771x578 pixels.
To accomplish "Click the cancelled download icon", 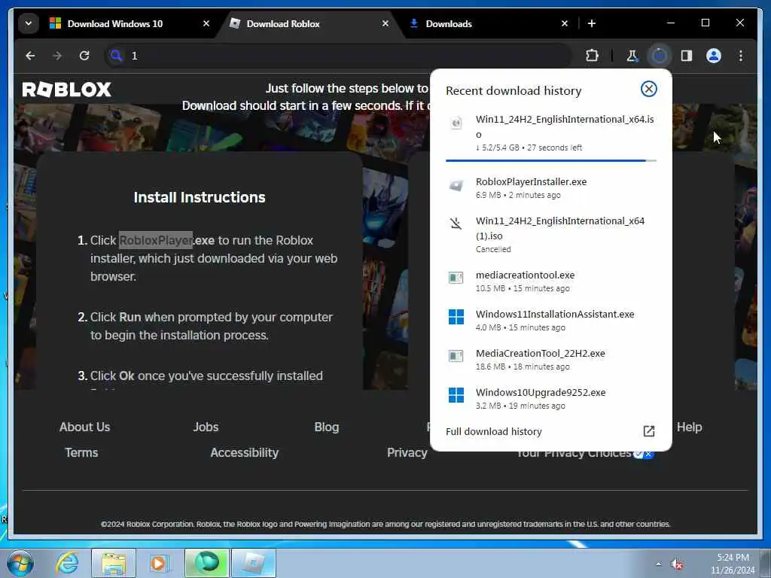I will tap(456, 224).
